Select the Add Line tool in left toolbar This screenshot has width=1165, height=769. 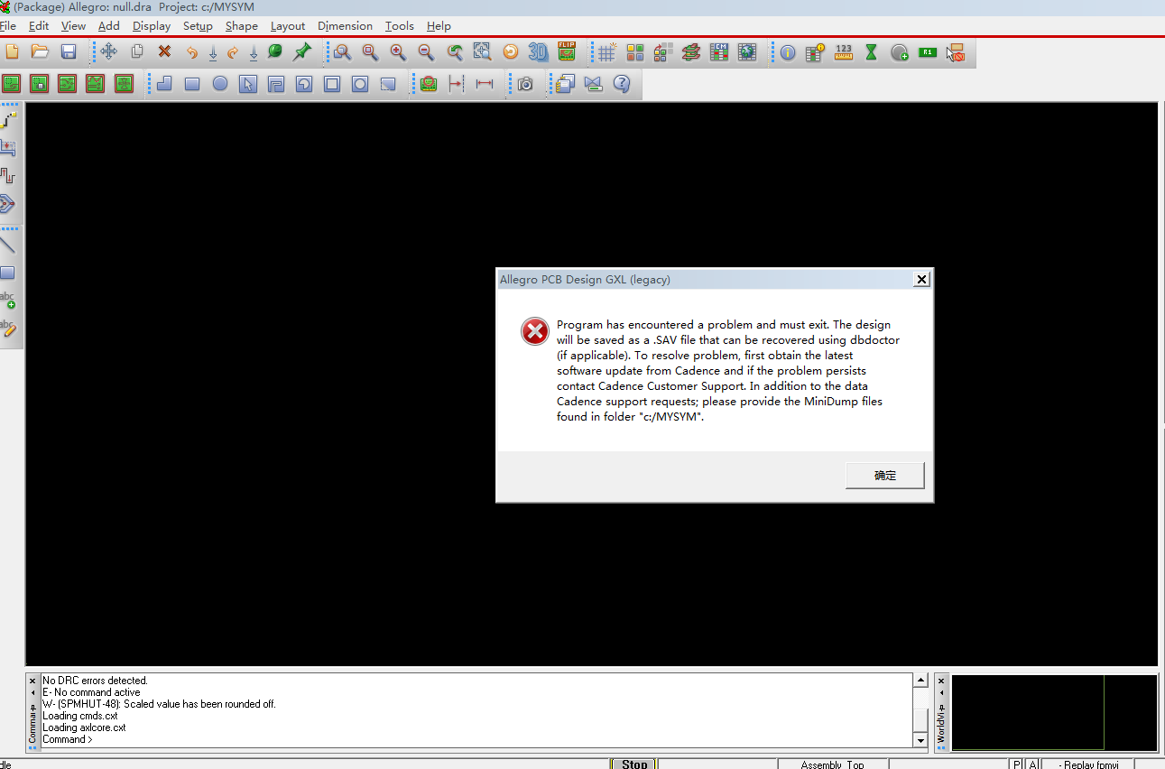[7, 245]
